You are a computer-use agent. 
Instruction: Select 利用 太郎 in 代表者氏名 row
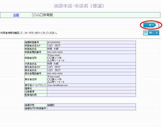(53, 64)
